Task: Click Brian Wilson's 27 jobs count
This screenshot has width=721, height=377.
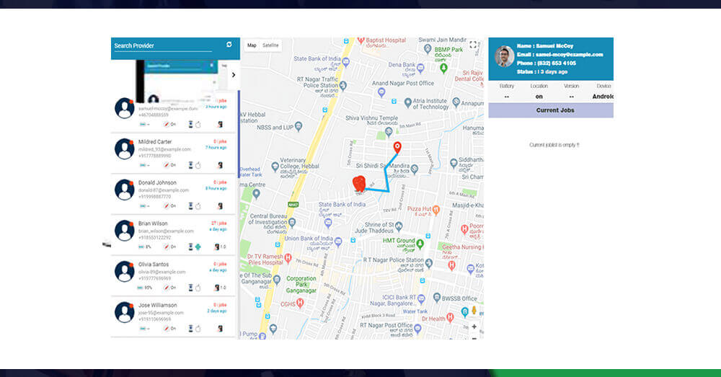Action: [219, 223]
